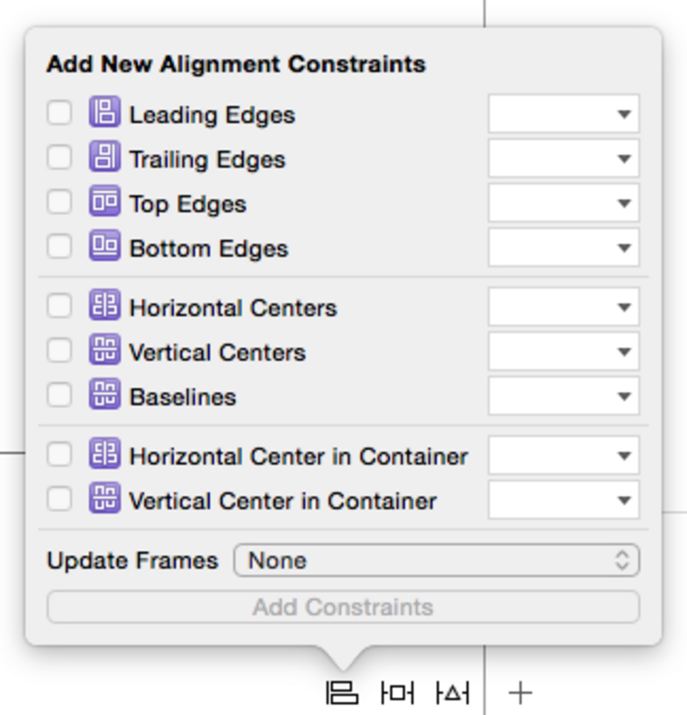
Task: Click the plus button in bottom bar
Action: tap(521, 693)
